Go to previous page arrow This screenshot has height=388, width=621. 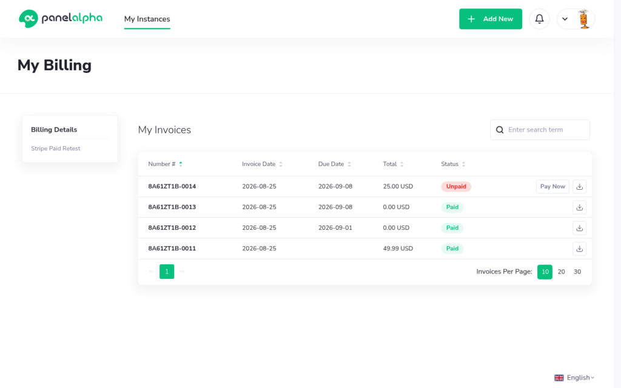pos(152,272)
